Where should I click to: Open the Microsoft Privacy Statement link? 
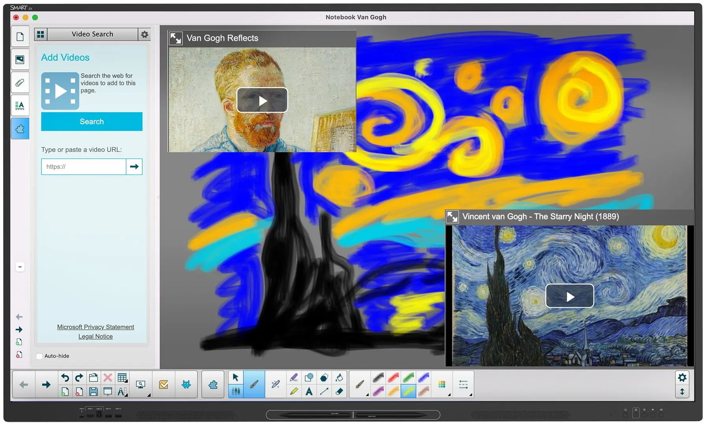[x=95, y=327]
